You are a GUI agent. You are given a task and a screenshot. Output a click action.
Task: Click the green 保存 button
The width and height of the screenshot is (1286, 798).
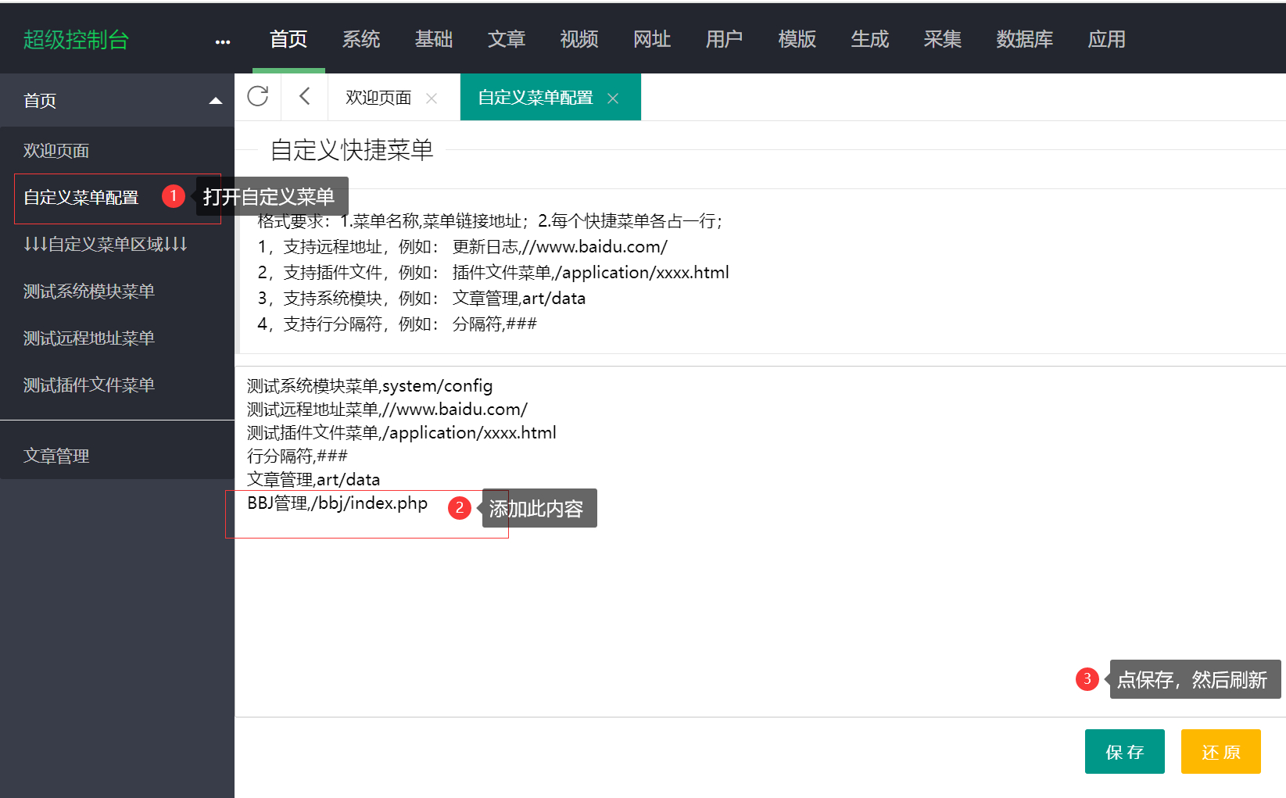coord(1124,751)
